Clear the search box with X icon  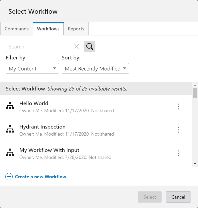[77, 46]
